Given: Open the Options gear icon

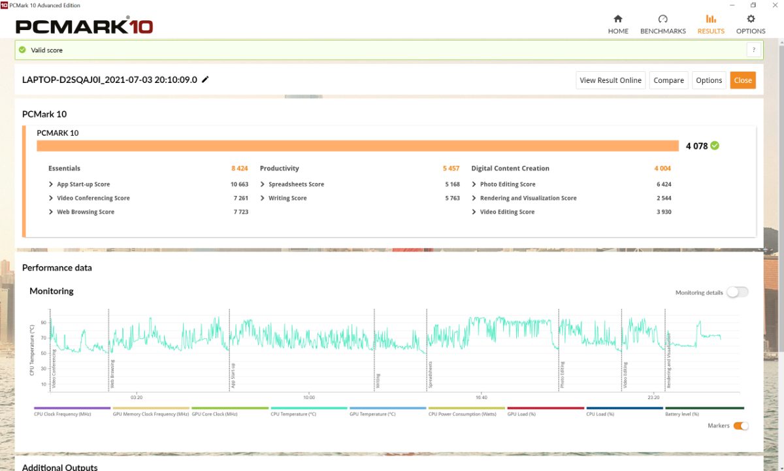Looking at the screenshot, I should (x=751, y=20).
